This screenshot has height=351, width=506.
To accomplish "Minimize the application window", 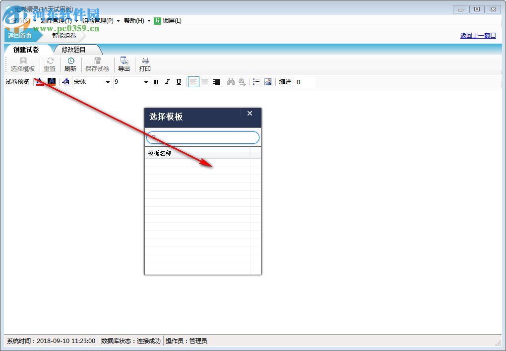I will pyautogui.click(x=460, y=9).
